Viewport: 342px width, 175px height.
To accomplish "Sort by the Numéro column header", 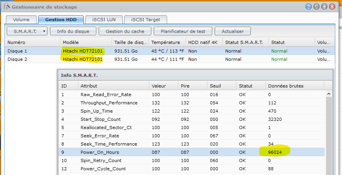I will (x=33, y=42).
